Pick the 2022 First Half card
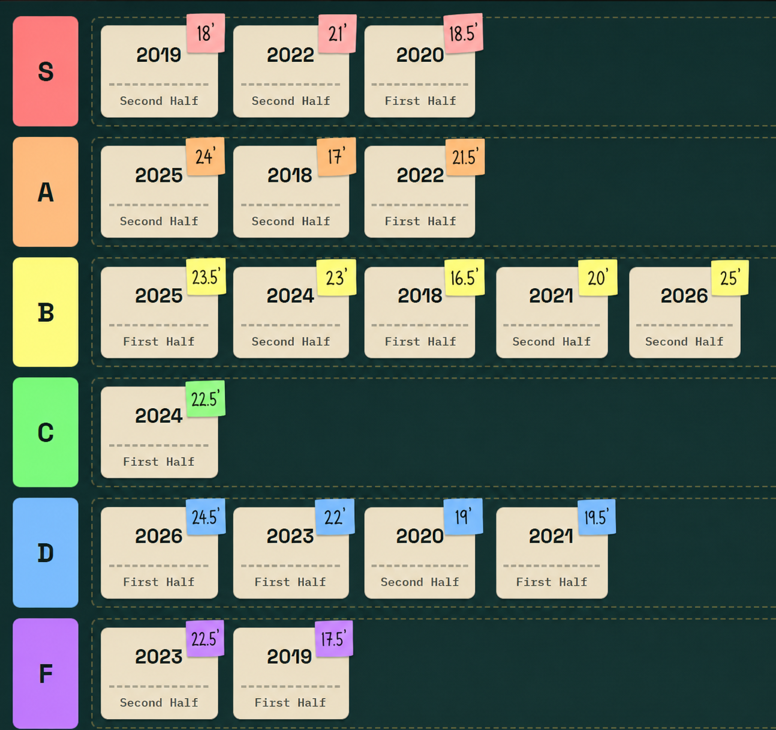Screen dimensions: 776x730 [420, 192]
